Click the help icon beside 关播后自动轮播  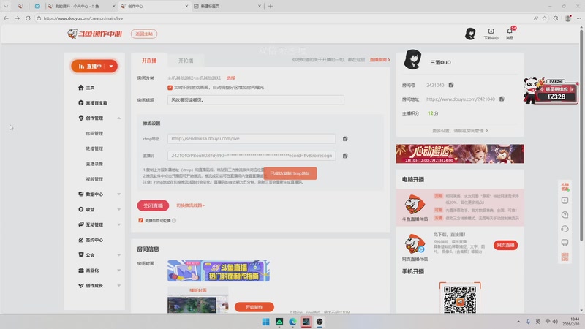(174, 221)
